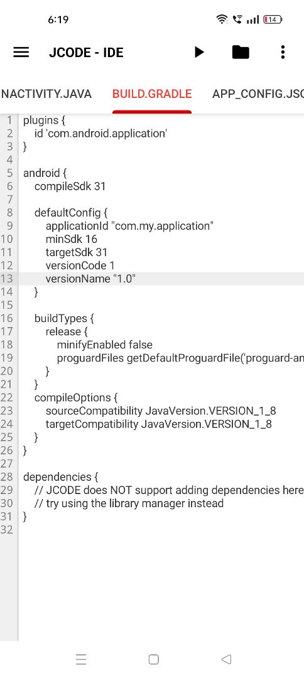Viewport: 304px width, 678px height.
Task: Switch to the BUILD.GRADLE tab
Action: (152, 94)
